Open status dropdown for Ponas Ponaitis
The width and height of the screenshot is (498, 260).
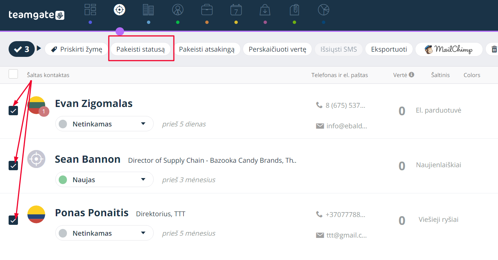pos(104,233)
